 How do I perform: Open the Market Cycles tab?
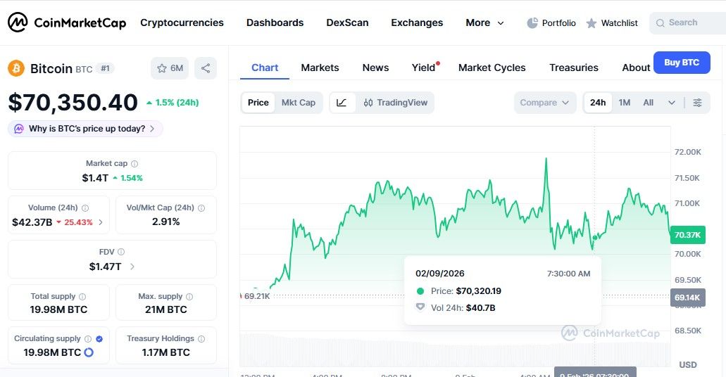[x=492, y=68]
